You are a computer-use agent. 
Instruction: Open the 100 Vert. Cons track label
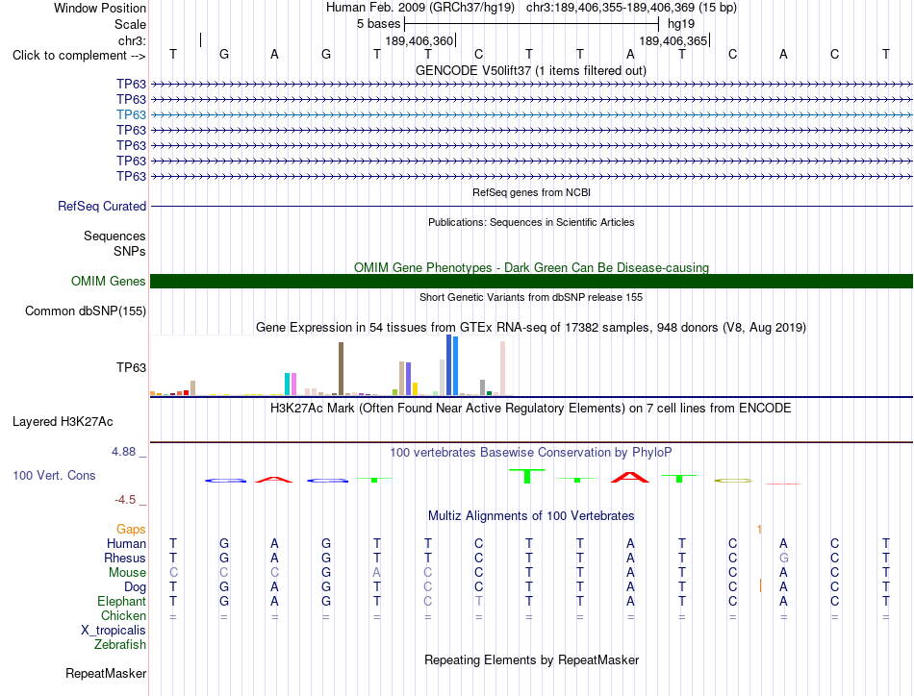[54, 475]
